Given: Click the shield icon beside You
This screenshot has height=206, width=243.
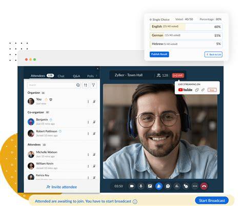Looking at the screenshot, I should click(x=51, y=99).
